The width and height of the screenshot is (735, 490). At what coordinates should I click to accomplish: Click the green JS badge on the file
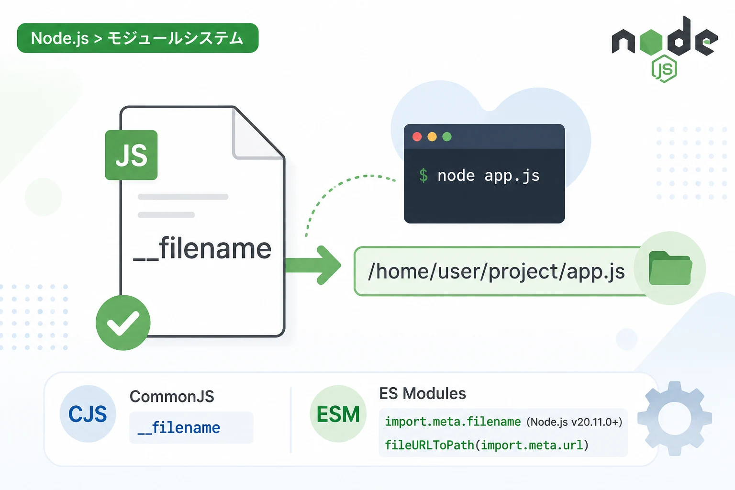click(131, 155)
